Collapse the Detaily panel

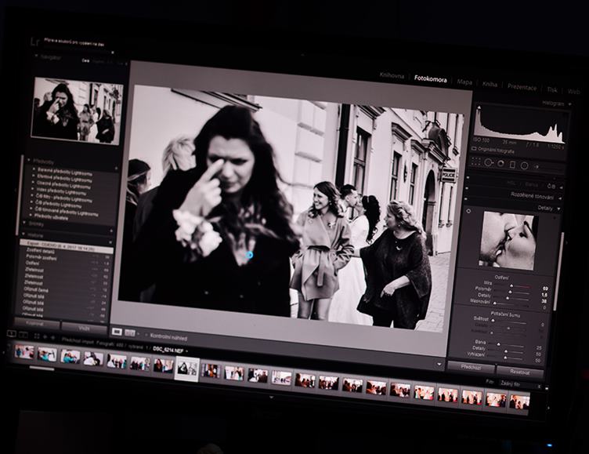pyautogui.click(x=559, y=209)
